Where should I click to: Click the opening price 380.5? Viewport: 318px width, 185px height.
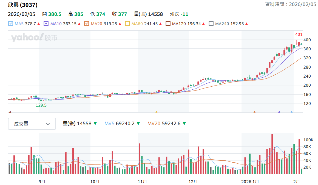click(55, 14)
